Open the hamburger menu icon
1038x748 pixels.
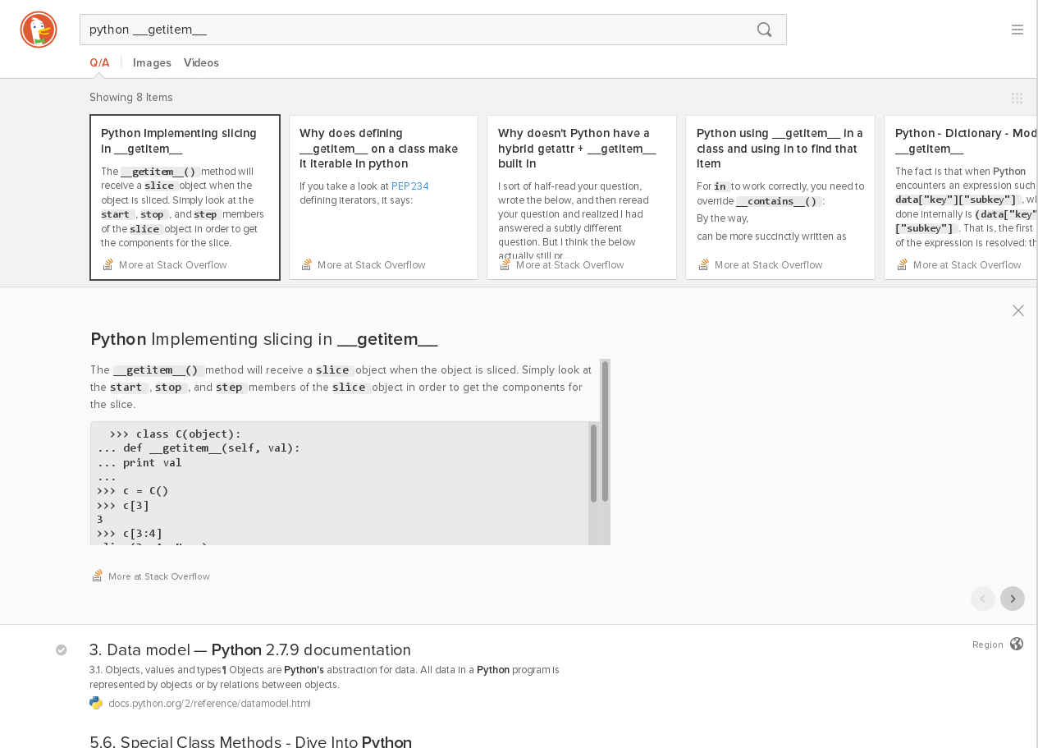point(1017,30)
